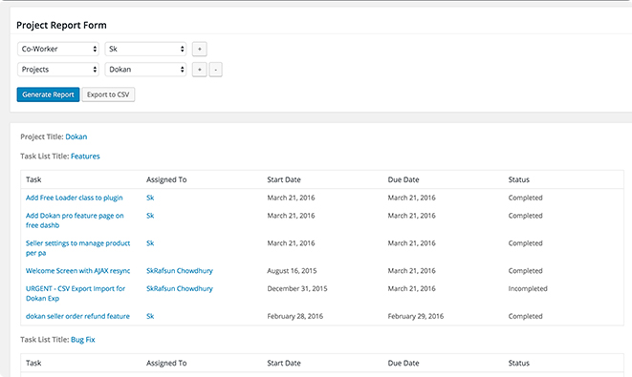Click assignee Sk in dokan seller order refund row
The image size is (632, 377).
[x=150, y=316]
